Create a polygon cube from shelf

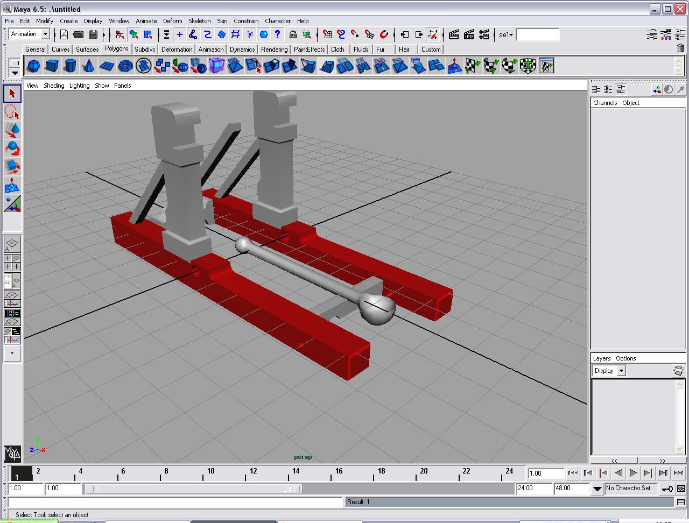click(52, 66)
